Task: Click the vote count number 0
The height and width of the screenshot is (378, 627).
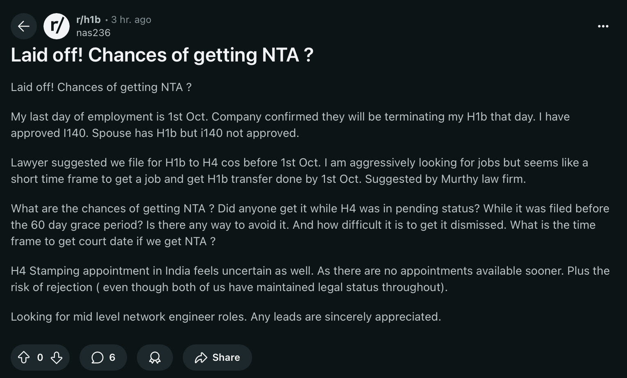Action: (x=40, y=358)
